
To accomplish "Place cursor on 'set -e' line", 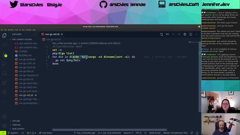I will click(x=57, y=50).
